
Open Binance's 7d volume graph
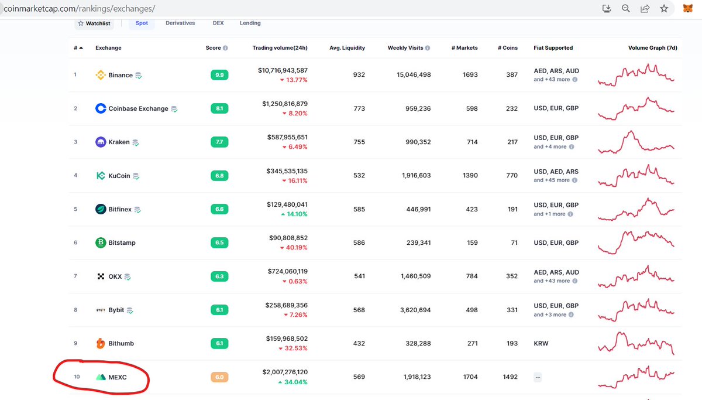tap(636, 75)
